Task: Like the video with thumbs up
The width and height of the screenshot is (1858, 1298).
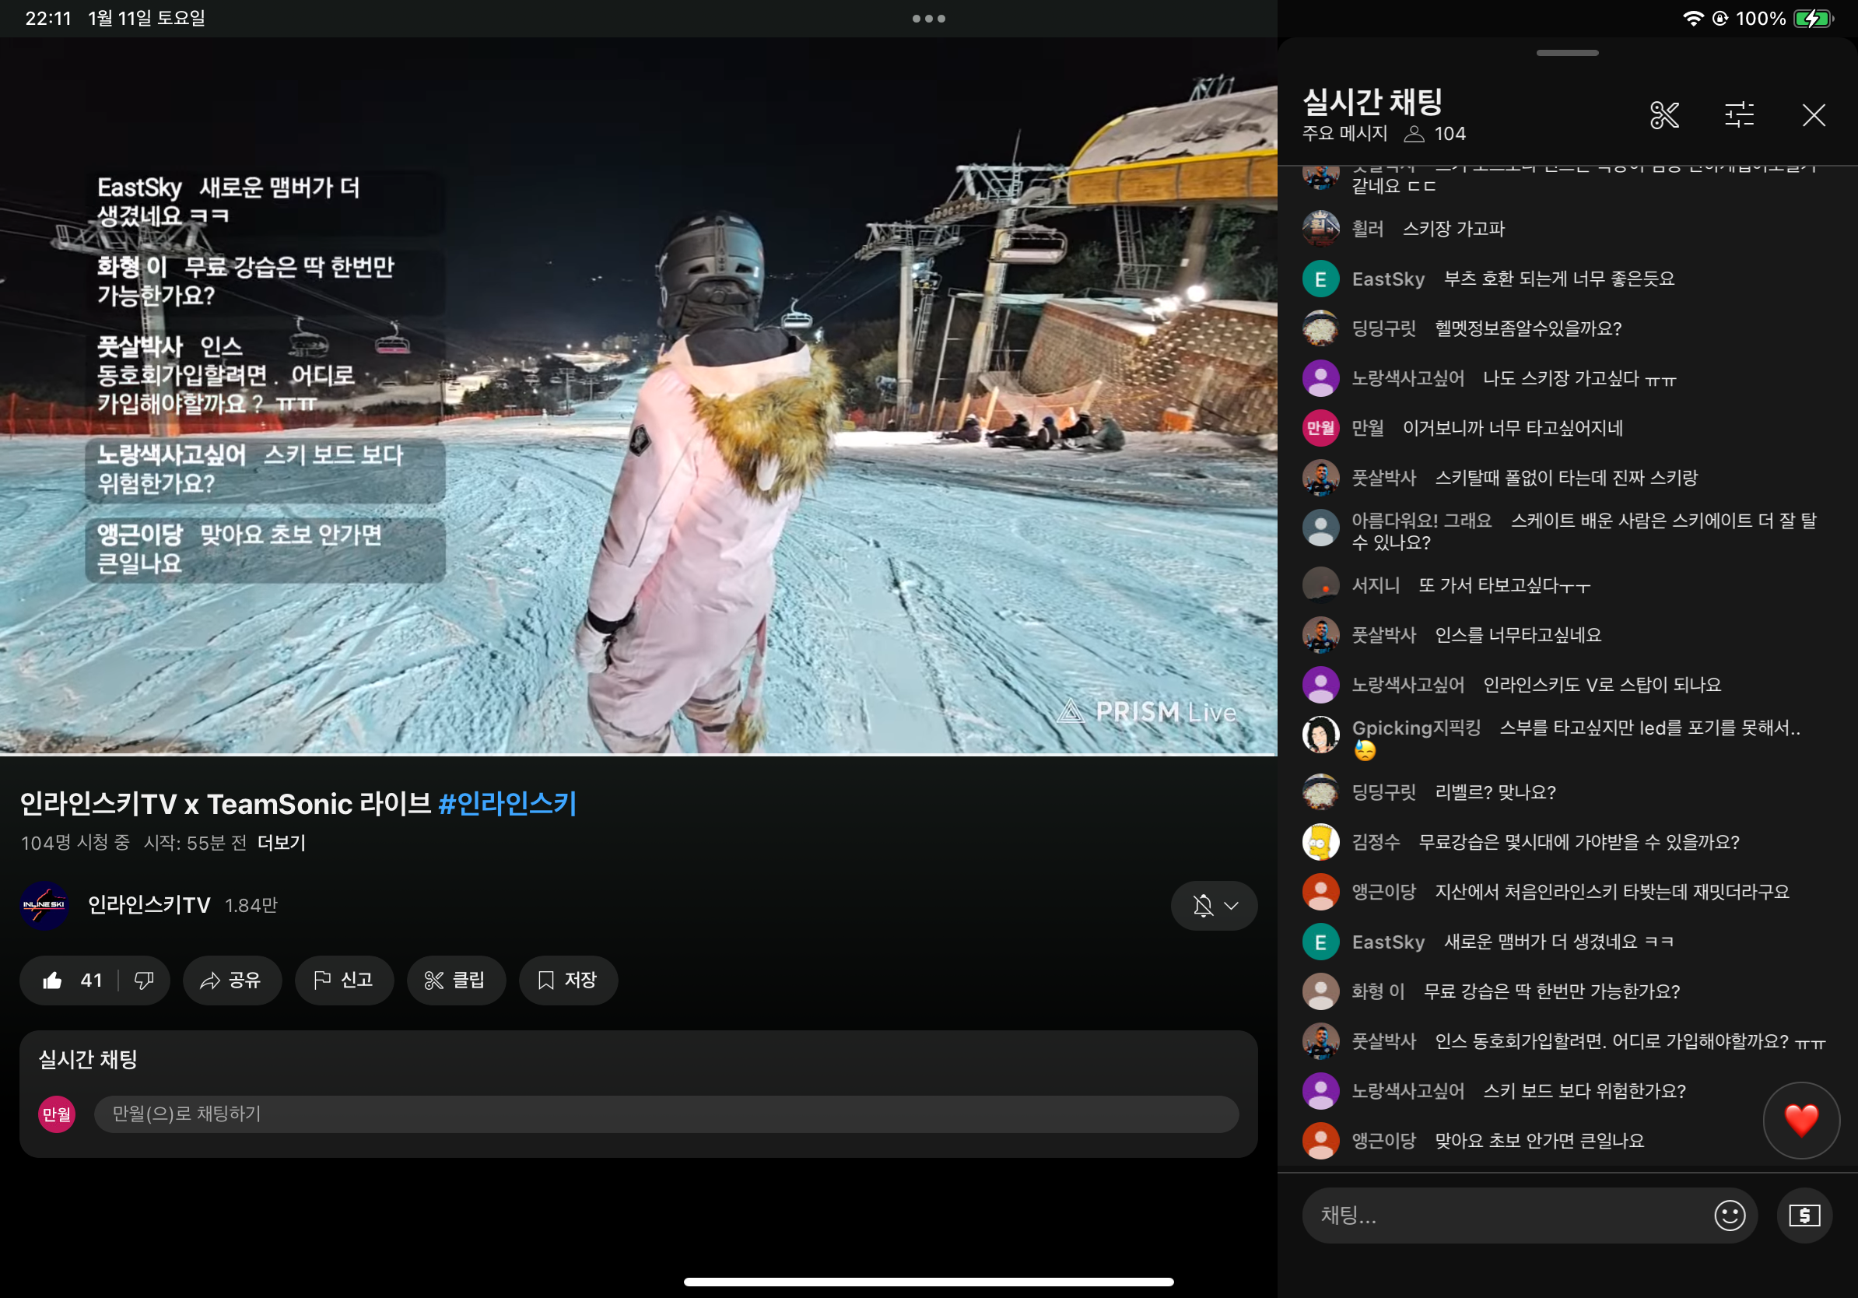Action: 70,980
